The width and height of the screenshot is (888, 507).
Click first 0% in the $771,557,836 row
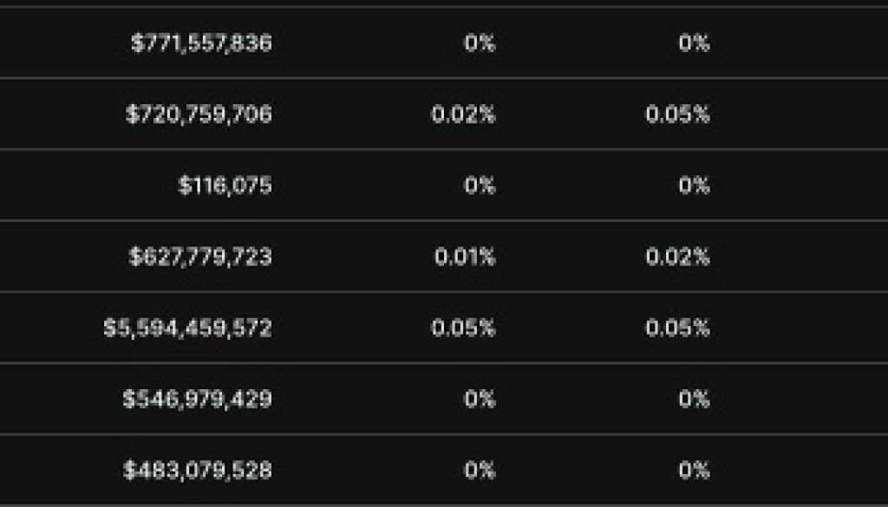480,42
